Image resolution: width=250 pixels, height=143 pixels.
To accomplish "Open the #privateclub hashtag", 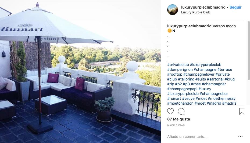I will [178, 65].
